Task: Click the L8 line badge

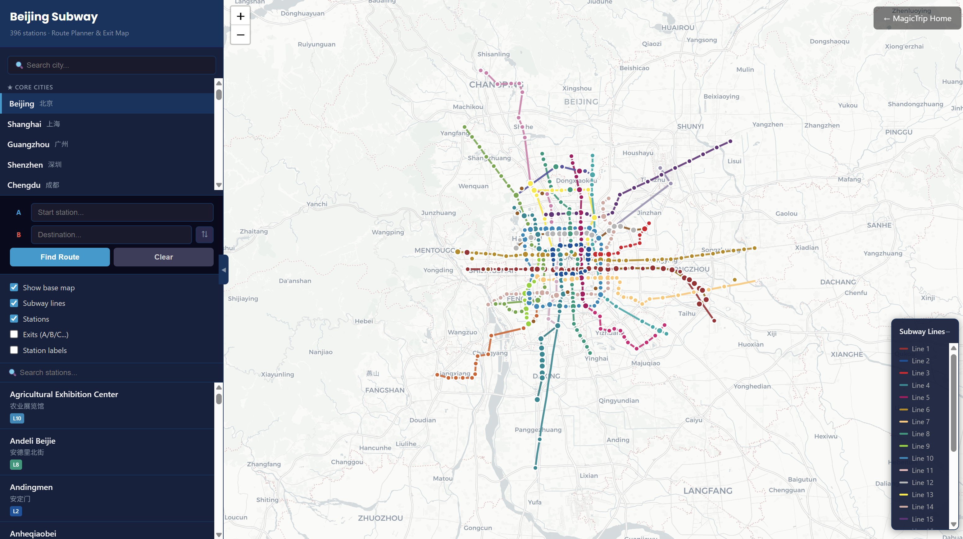Action: (x=16, y=464)
